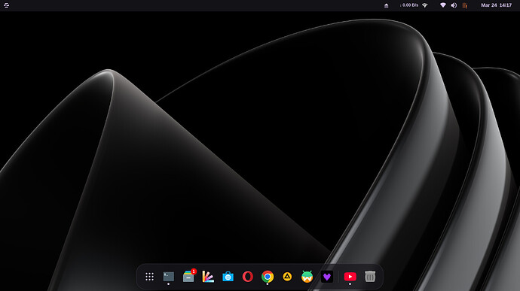
Task: Open the Mar 24 14:17 clock menu
Action: click(x=497, y=5)
